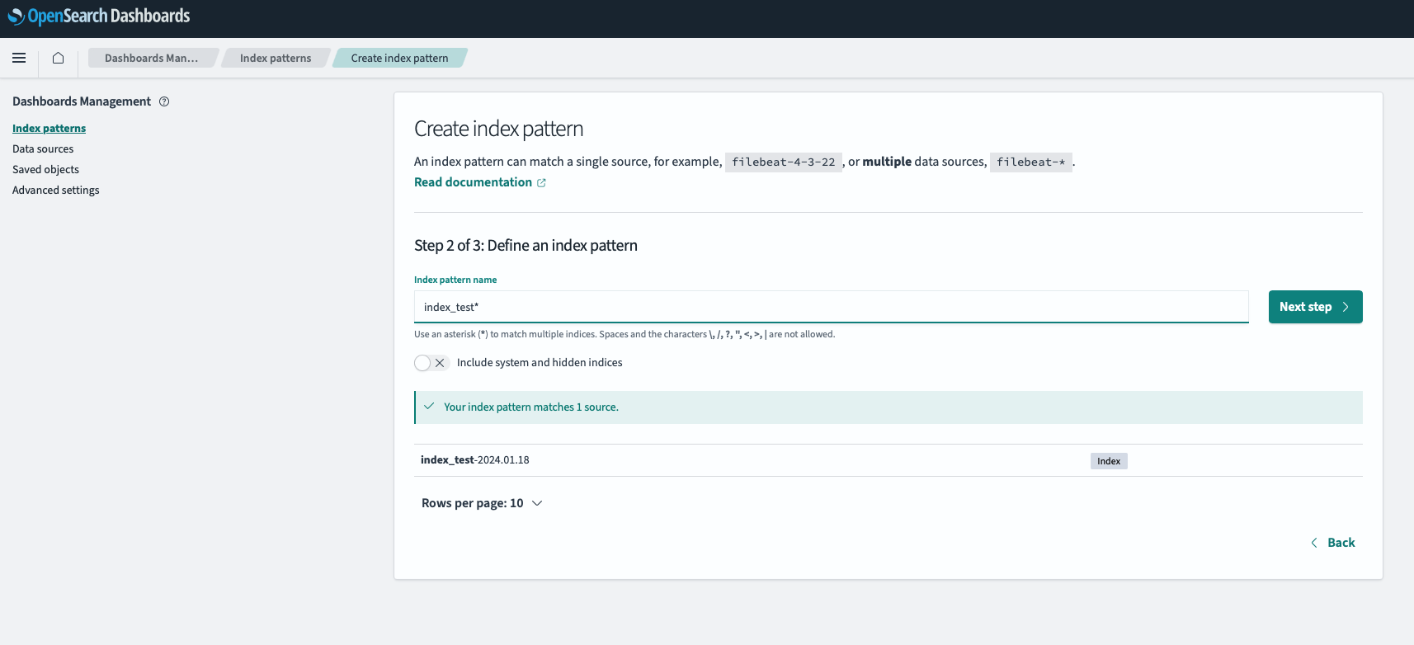Open Dashboards Management breadcrumb
Viewport: 1414px width, 645px height.
pyautogui.click(x=152, y=58)
